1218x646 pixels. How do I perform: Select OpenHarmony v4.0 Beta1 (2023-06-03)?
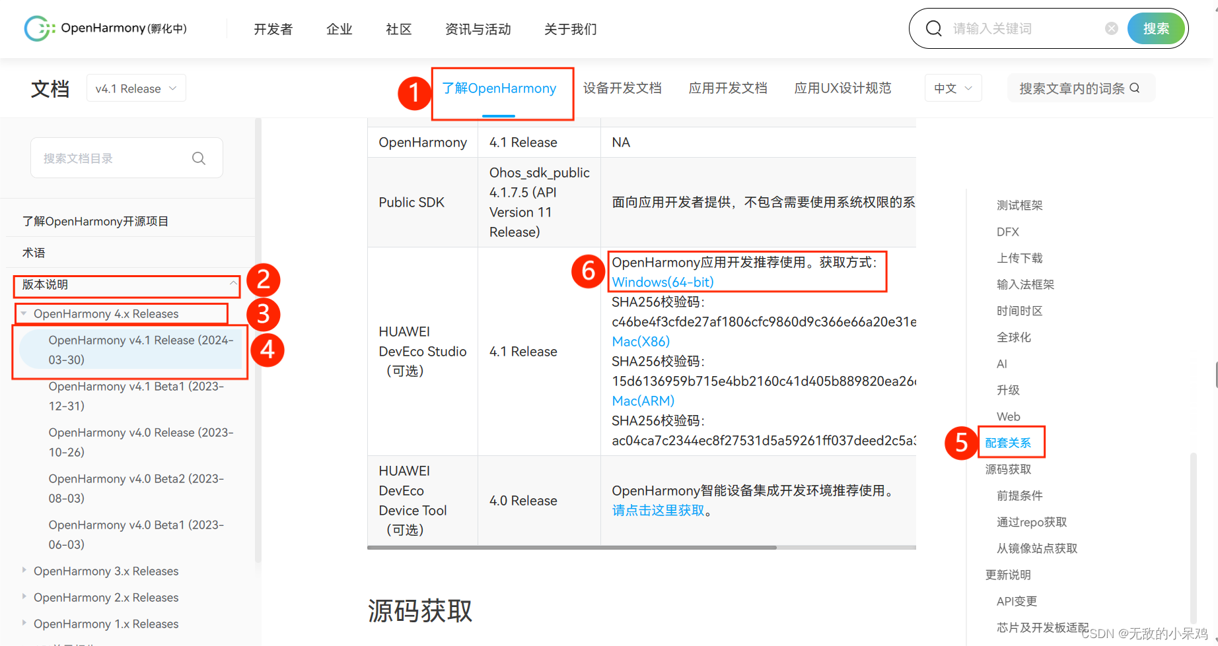136,534
